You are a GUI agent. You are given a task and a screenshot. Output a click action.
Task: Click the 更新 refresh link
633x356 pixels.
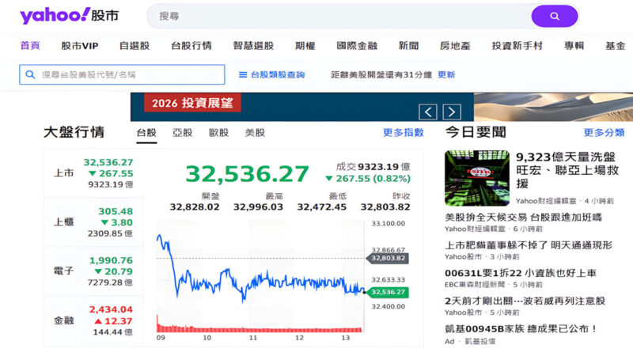click(x=446, y=74)
